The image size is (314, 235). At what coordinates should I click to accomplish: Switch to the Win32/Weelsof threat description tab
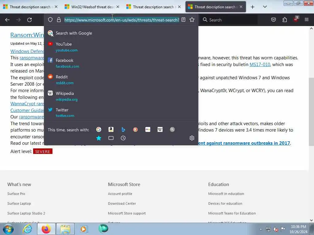click(93, 7)
